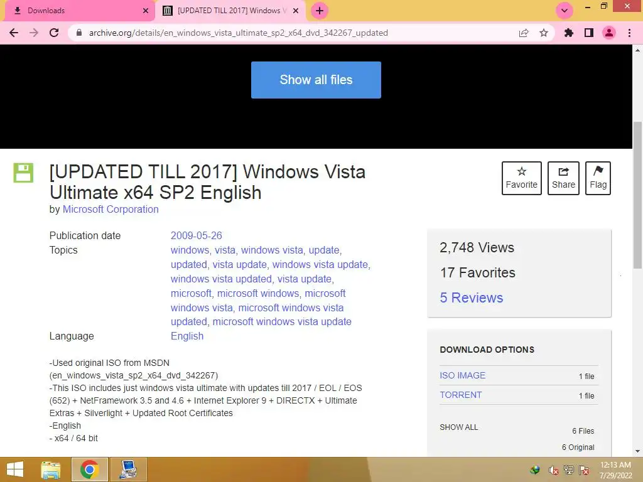The height and width of the screenshot is (482, 643).
Task: Open the Chrome three-dot menu
Action: point(629,33)
